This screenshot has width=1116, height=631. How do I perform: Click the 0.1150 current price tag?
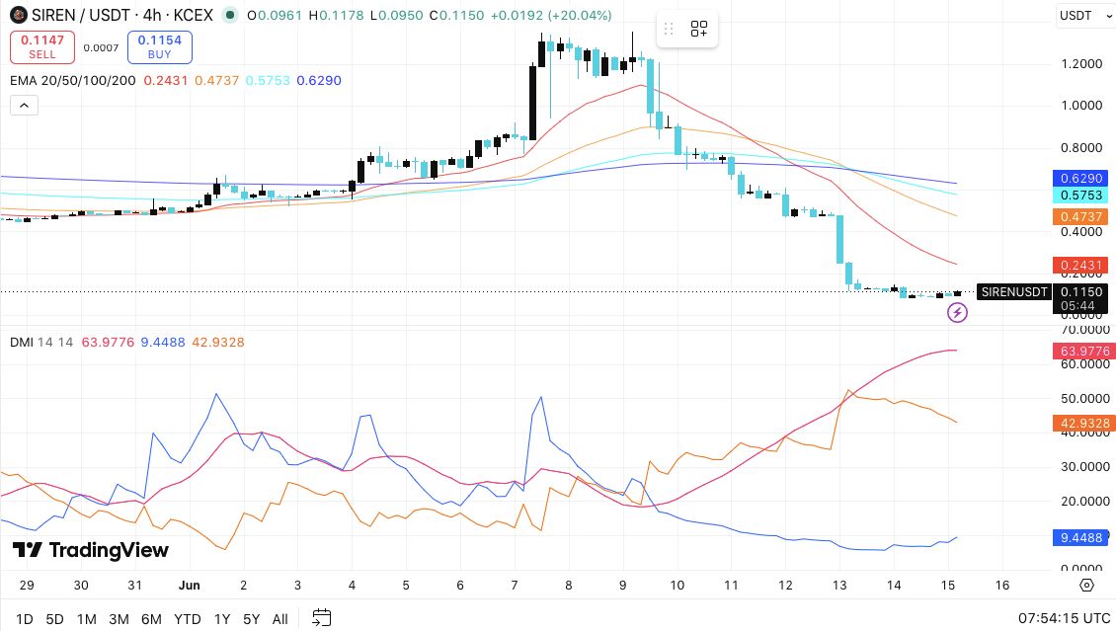1080,291
